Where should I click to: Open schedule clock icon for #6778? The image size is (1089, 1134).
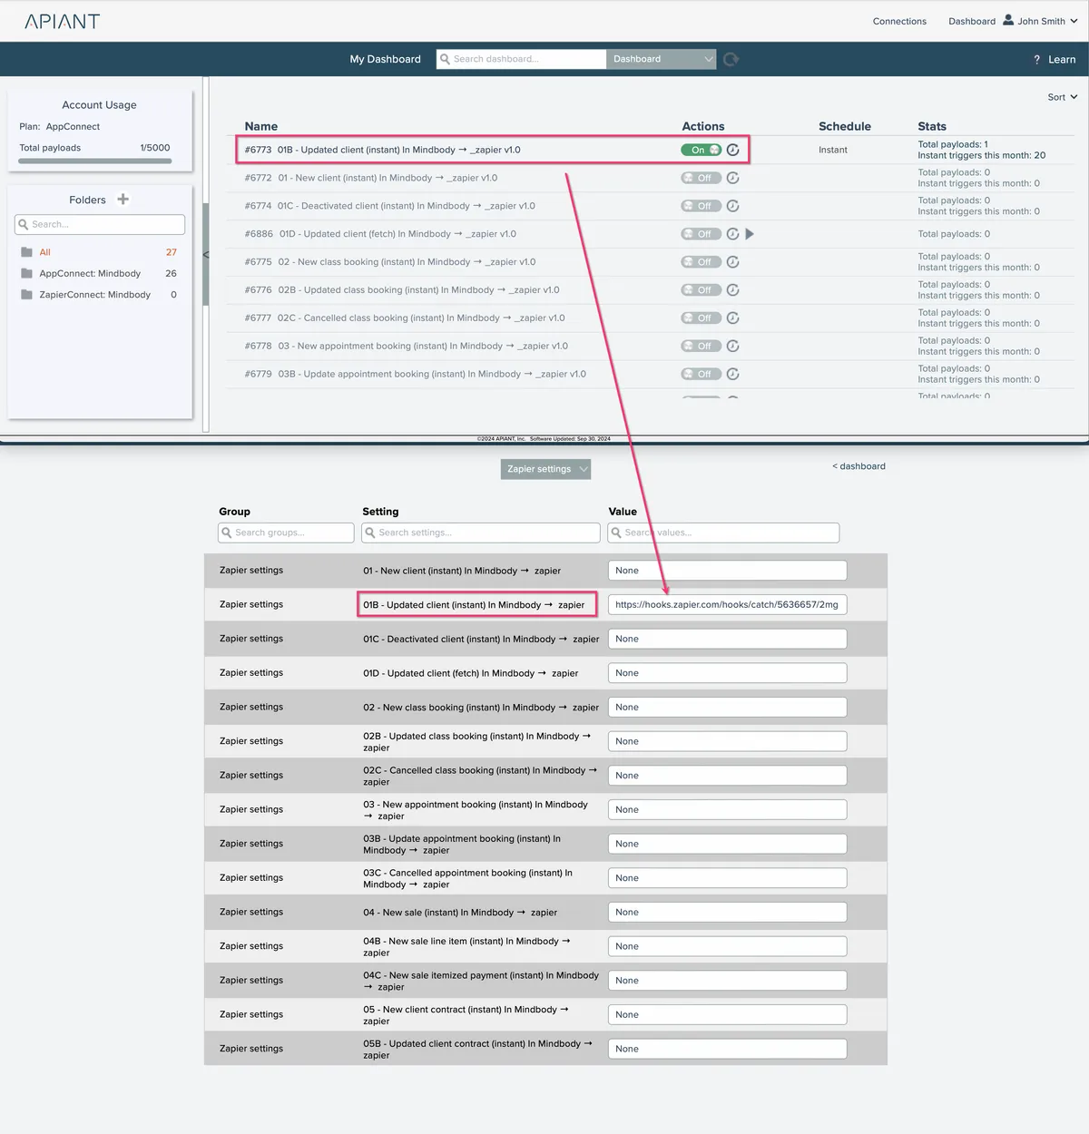coord(733,346)
